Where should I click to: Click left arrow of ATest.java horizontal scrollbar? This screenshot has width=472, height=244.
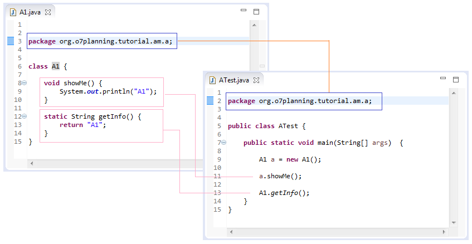click(x=231, y=232)
